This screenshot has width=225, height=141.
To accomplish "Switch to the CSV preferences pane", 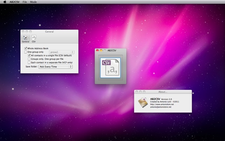I will point(34,38).
